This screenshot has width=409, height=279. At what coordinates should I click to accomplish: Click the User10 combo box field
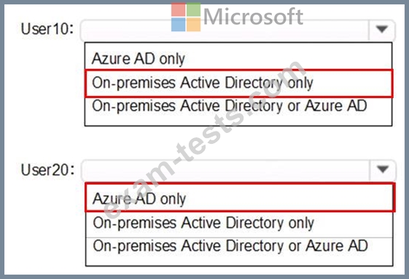238,31
